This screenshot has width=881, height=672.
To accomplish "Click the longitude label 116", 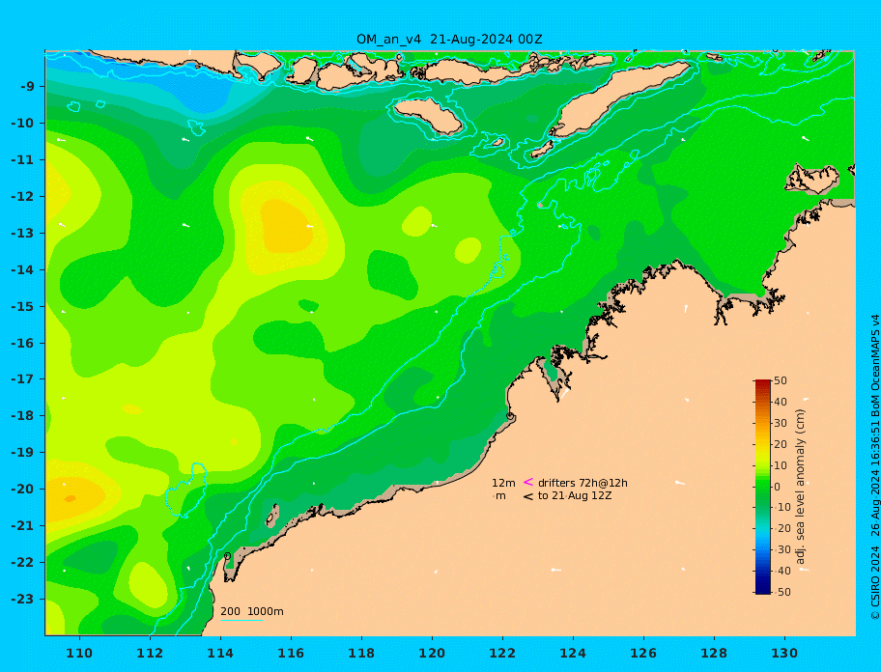I will (x=291, y=654).
